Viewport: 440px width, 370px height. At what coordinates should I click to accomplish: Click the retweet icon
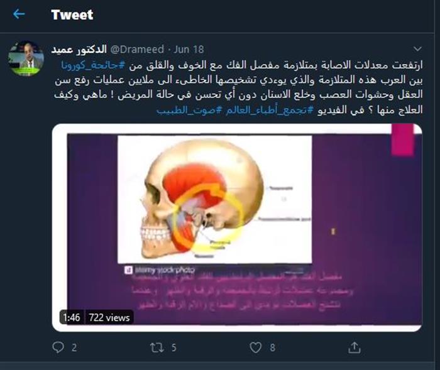[157, 347]
